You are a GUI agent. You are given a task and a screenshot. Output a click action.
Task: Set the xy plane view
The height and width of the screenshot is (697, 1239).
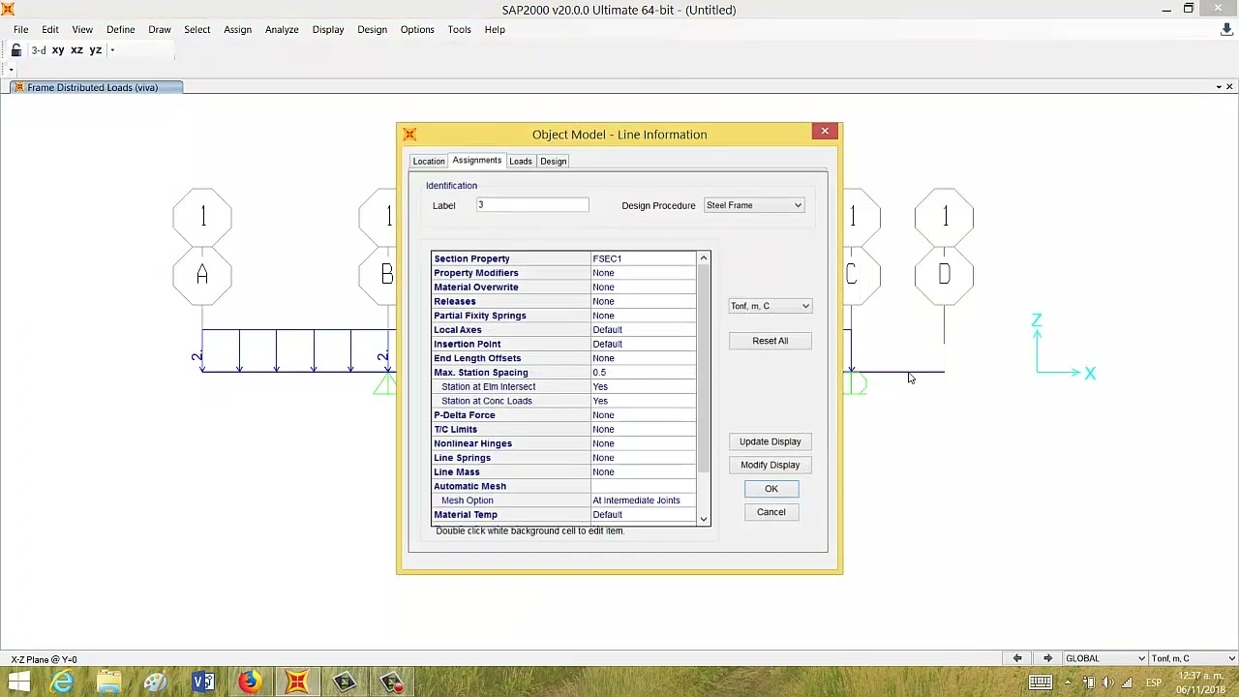[x=58, y=49]
